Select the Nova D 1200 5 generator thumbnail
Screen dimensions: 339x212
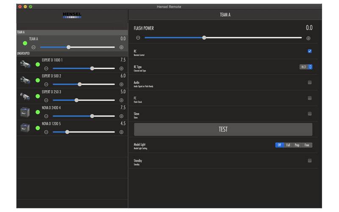25,128
